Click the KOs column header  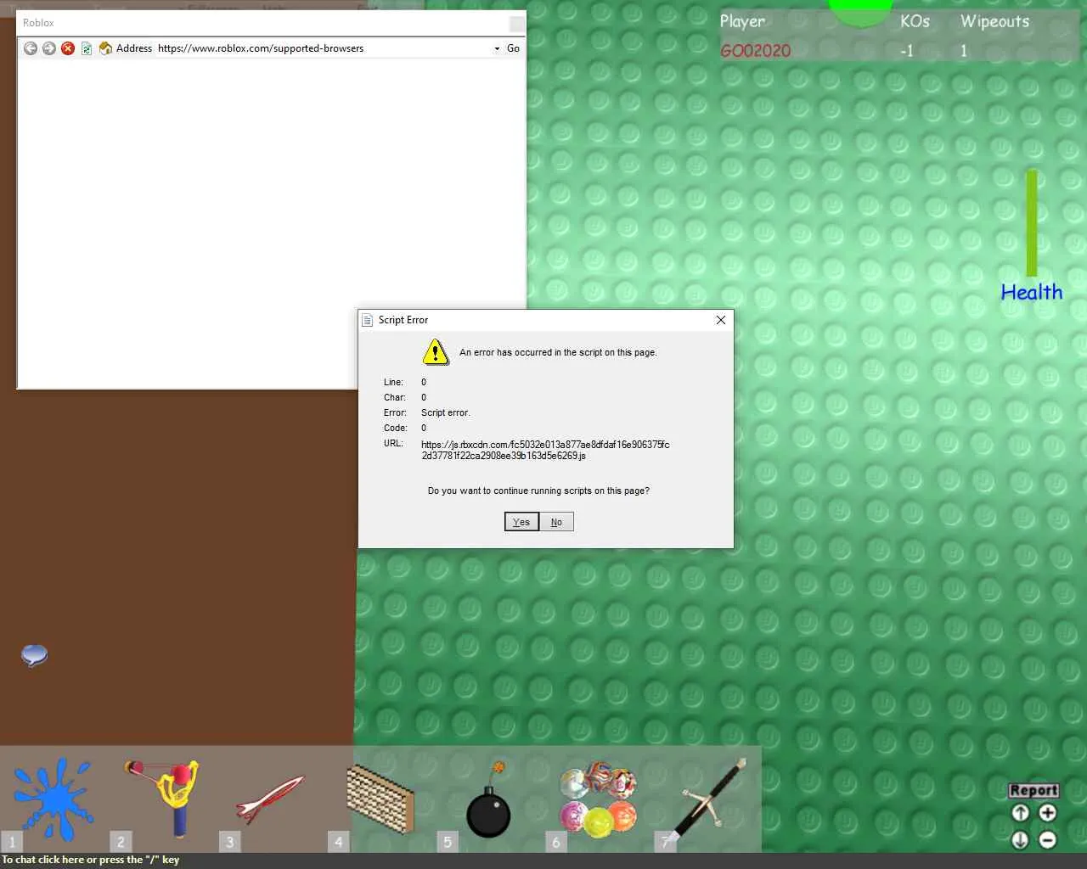[915, 21]
